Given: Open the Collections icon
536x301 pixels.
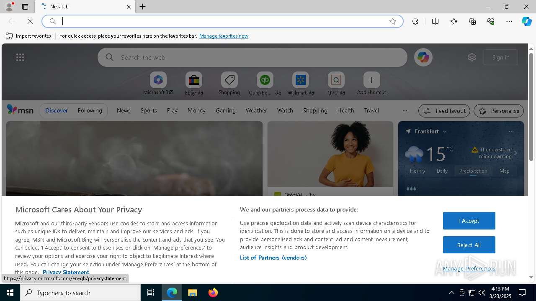Looking at the screenshot, I should pos(472,21).
